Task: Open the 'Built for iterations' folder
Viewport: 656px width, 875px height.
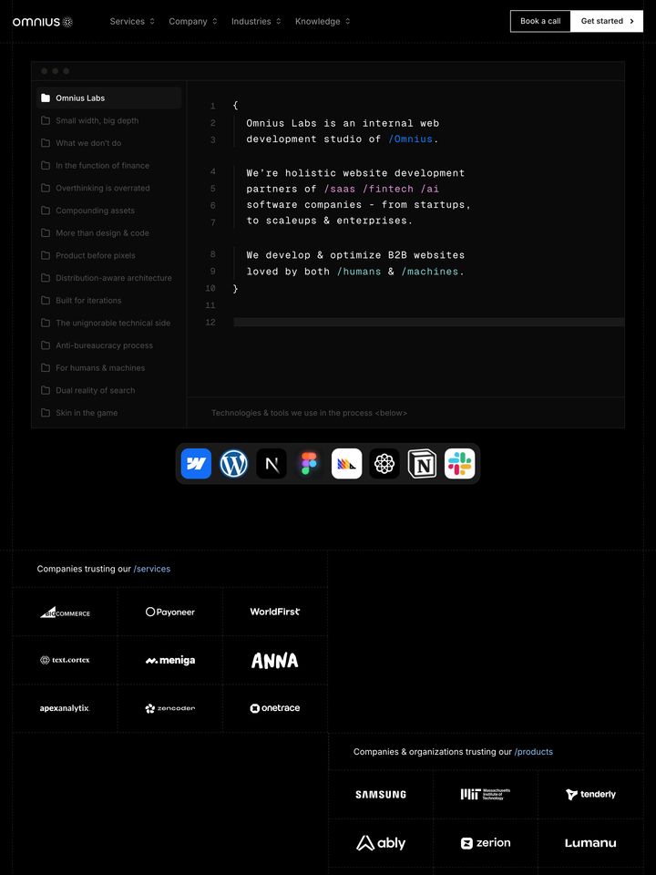Action: click(108, 300)
